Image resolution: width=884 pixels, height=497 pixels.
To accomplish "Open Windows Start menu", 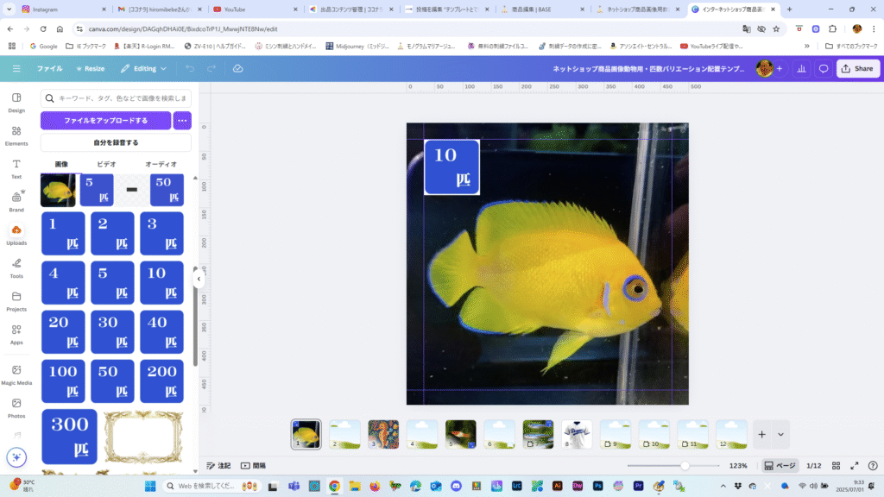I will 150,486.
